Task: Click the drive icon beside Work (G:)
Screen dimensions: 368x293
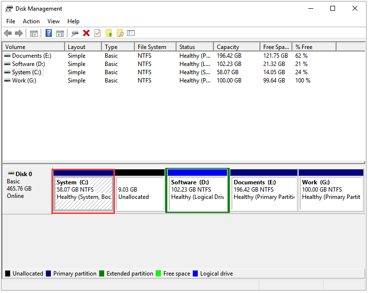Action: (7, 81)
